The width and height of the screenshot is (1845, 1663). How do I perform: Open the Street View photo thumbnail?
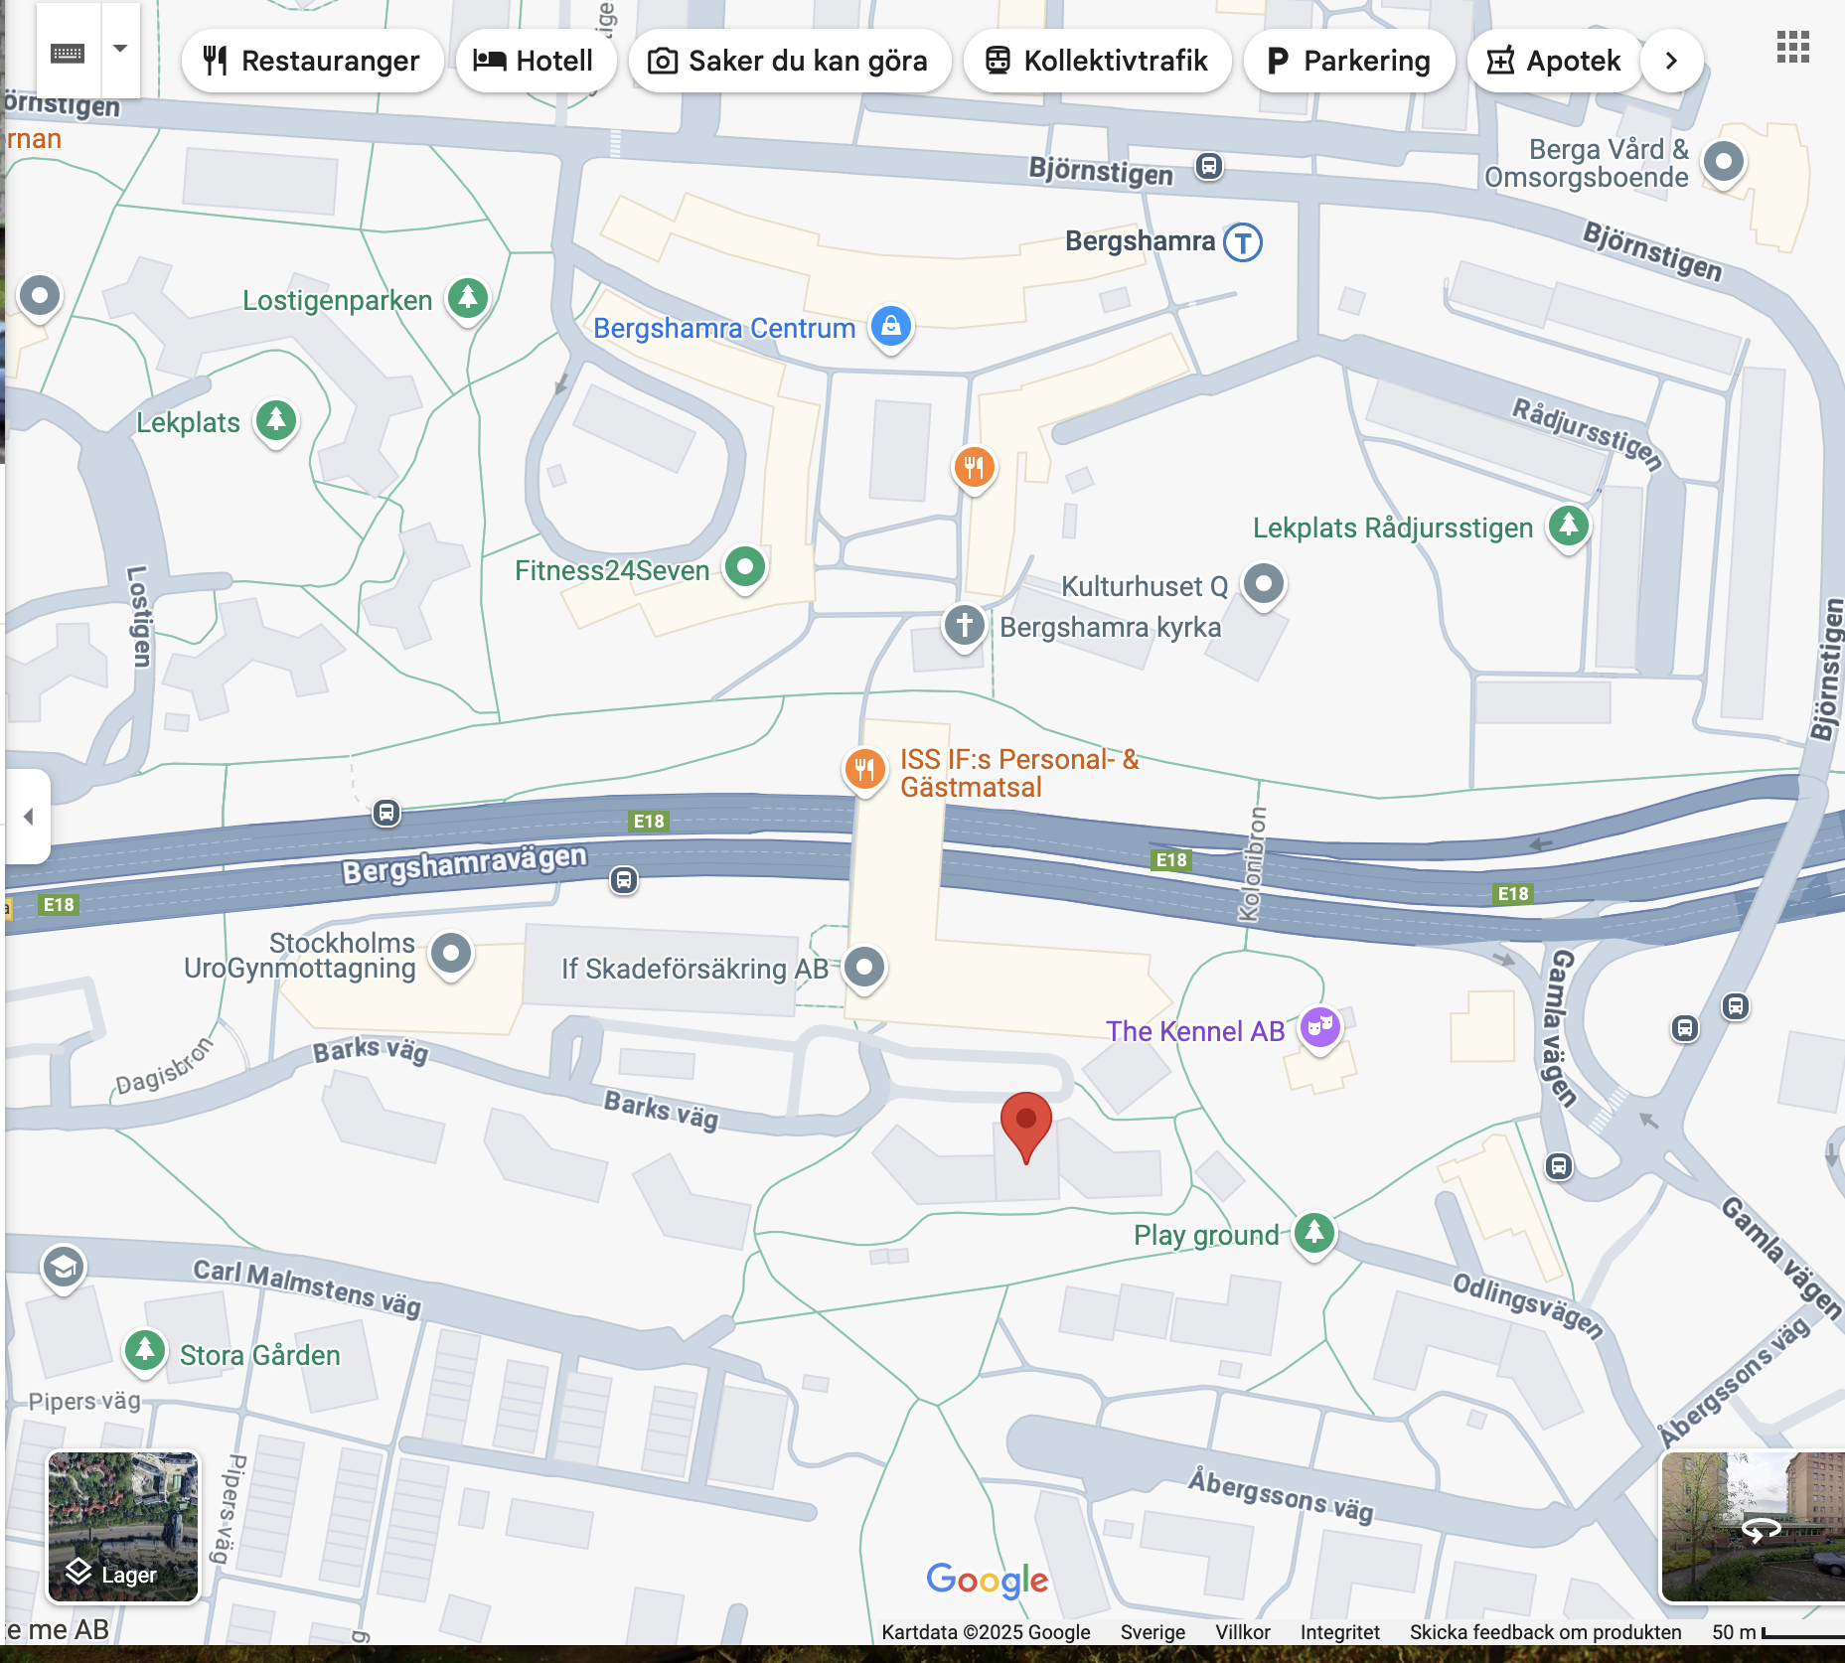click(x=1753, y=1527)
